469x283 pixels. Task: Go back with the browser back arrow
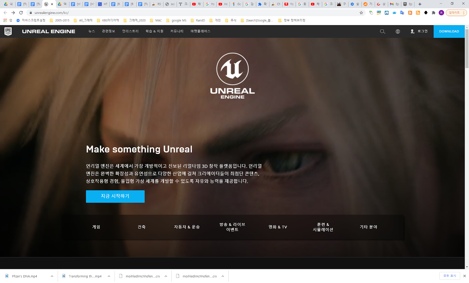[x=5, y=13]
